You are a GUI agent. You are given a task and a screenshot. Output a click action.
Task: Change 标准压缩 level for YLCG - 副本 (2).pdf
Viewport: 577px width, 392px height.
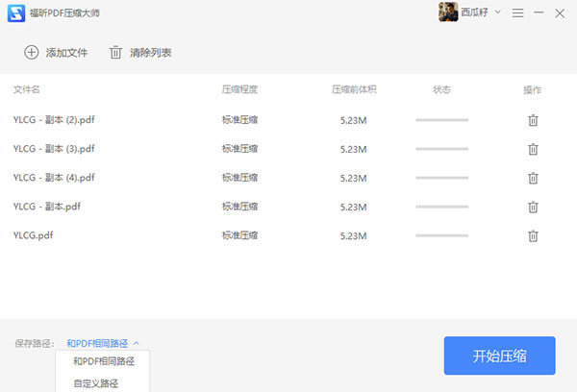[239, 120]
